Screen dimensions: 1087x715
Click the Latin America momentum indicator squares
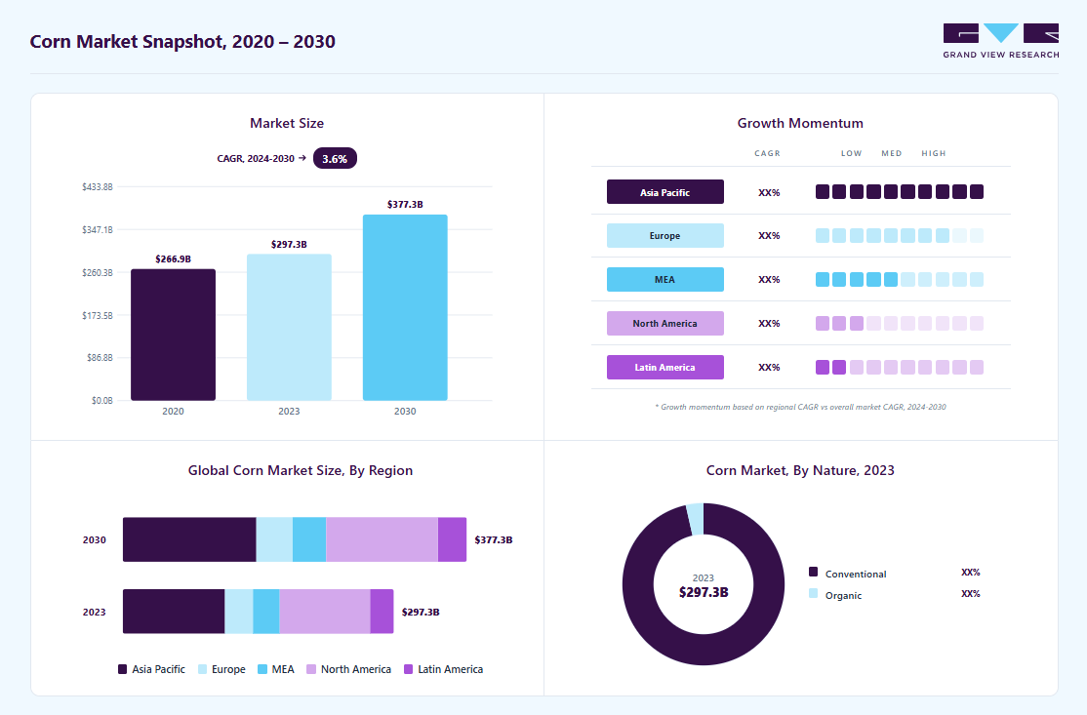[x=899, y=367]
